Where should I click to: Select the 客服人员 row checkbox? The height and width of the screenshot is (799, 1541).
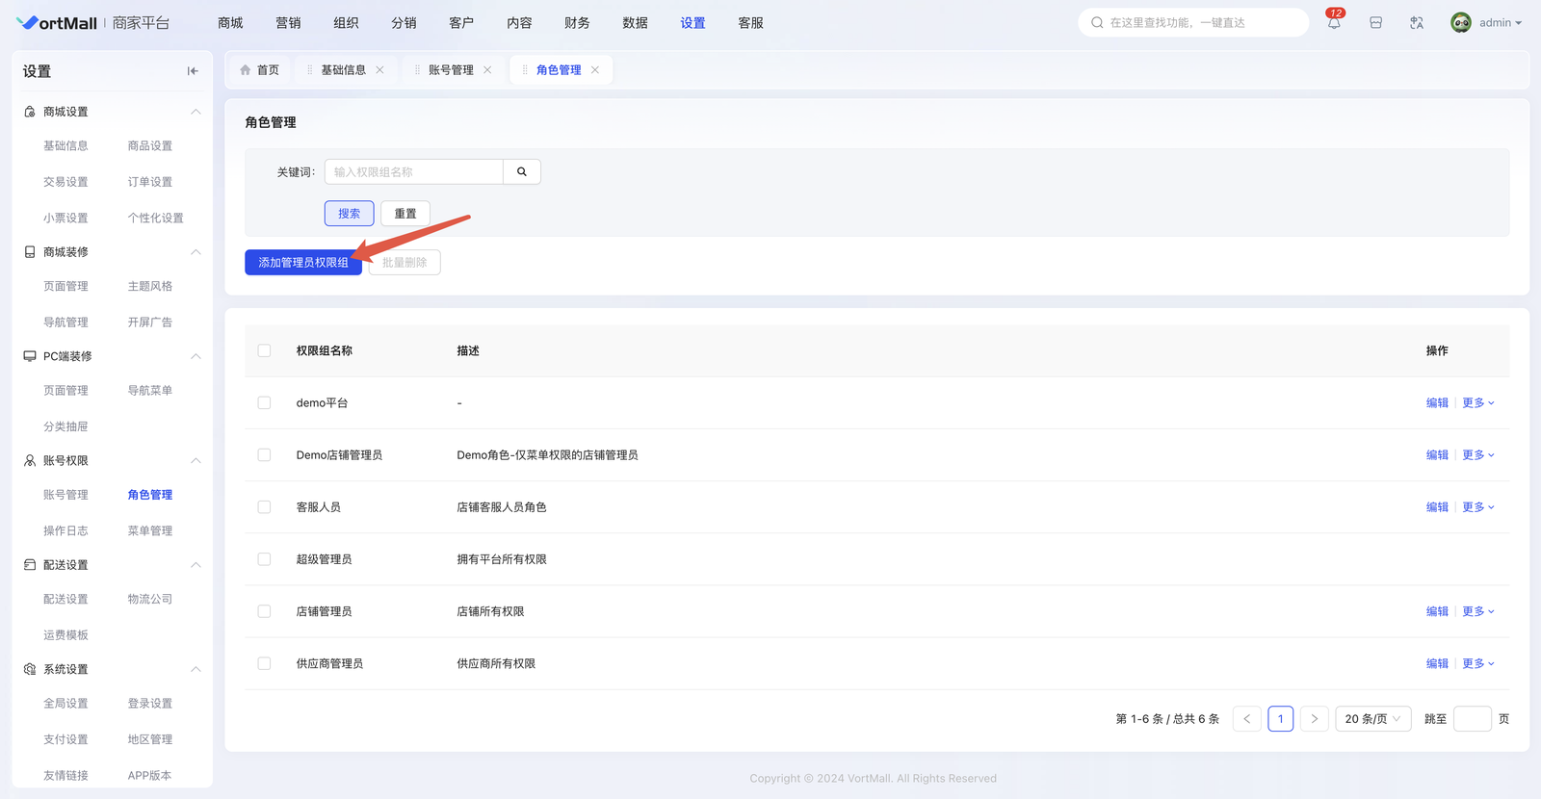click(x=264, y=507)
